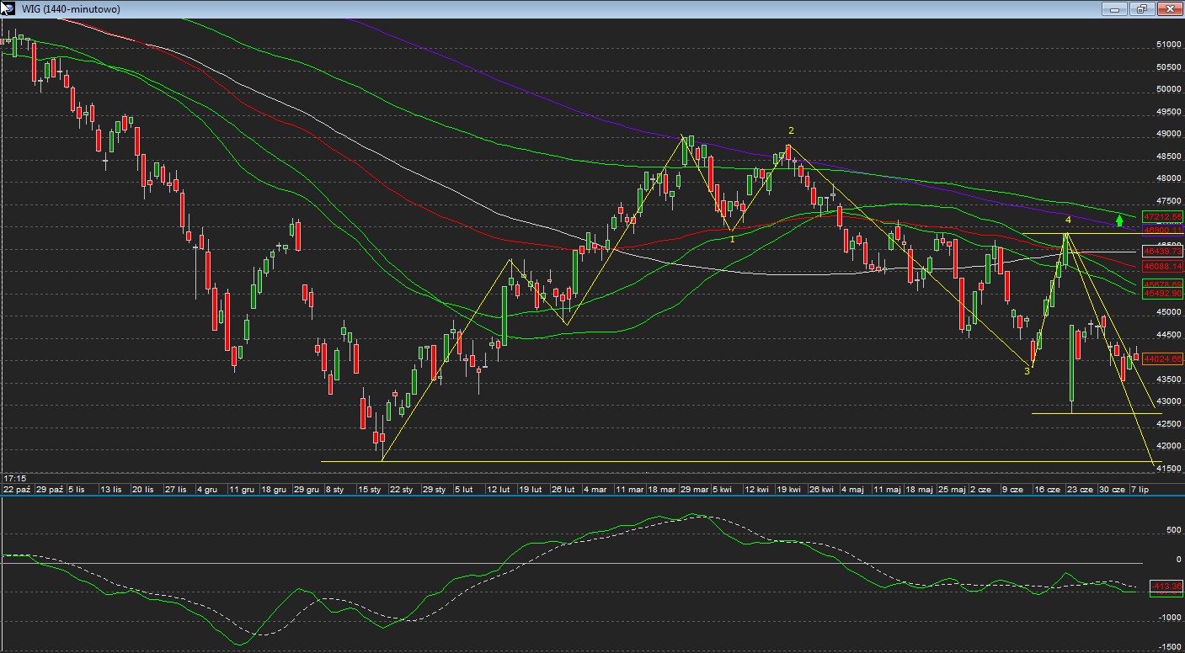Image resolution: width=1185 pixels, height=653 pixels.
Task: Minimize the WIG chart window
Action: (x=1115, y=9)
